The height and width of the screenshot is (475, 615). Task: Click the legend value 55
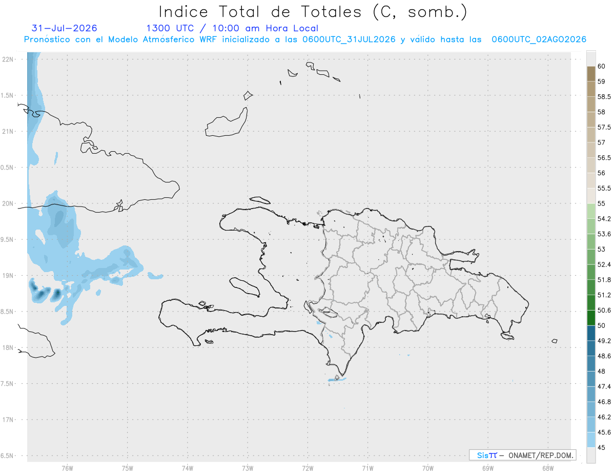(601, 203)
